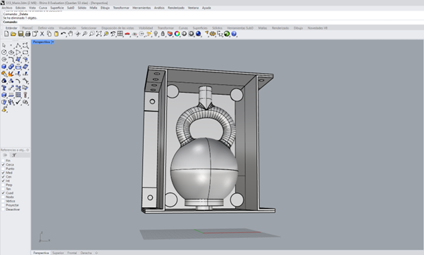Enable the Tan object snap
This screenshot has width=424, height=255.
coord(4,189)
